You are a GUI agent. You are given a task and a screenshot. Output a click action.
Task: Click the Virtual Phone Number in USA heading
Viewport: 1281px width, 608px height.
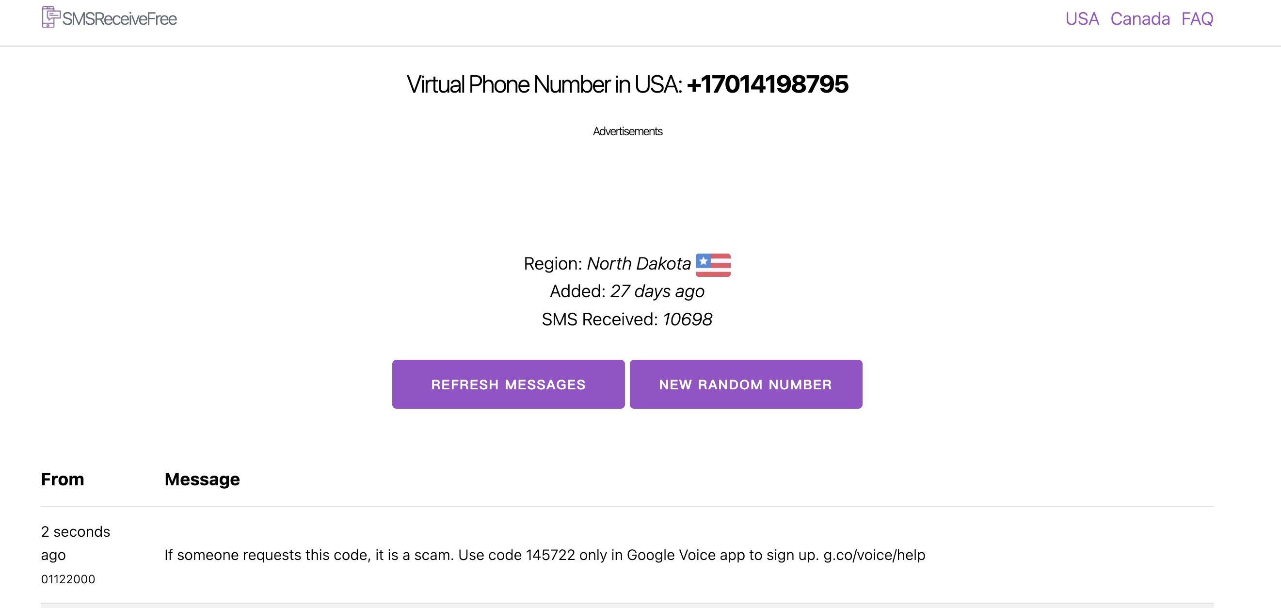tap(544, 84)
